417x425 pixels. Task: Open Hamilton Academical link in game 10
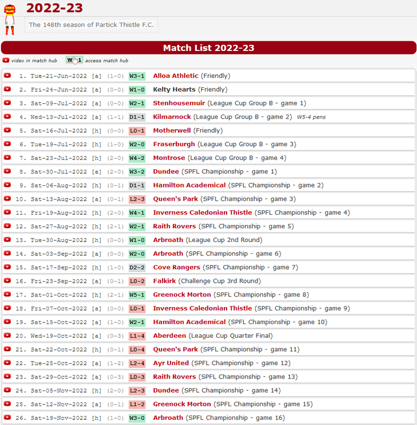pyautogui.click(x=189, y=322)
